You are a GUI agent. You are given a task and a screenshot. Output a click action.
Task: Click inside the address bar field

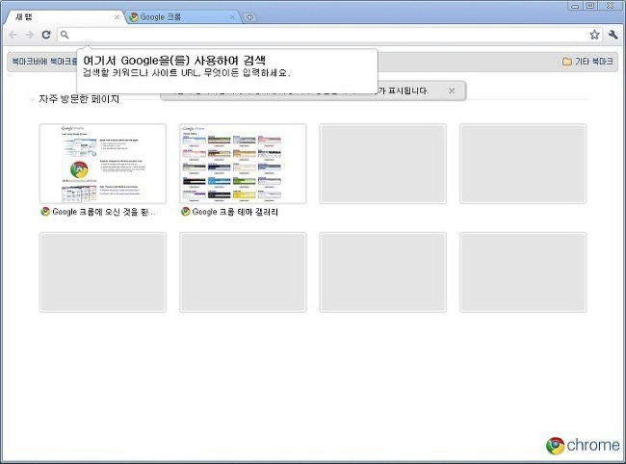[329, 35]
